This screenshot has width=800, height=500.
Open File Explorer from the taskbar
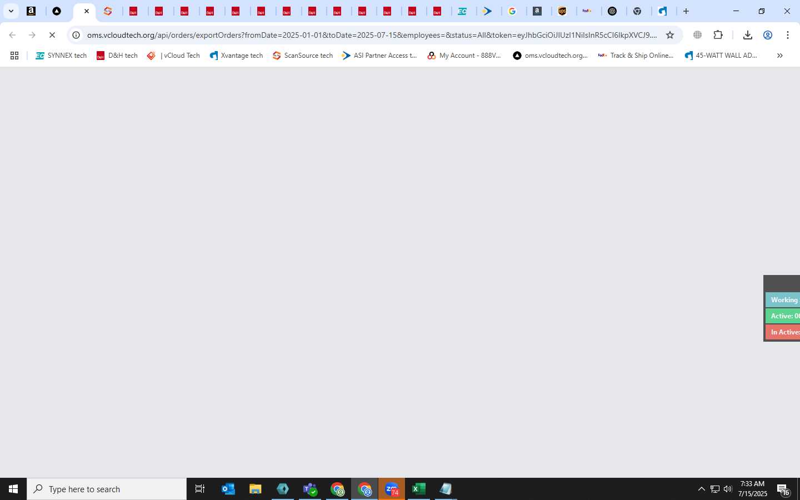click(256, 489)
